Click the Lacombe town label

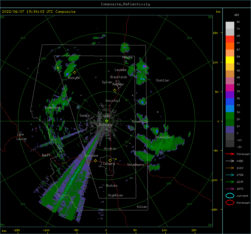pyautogui.click(x=120, y=70)
